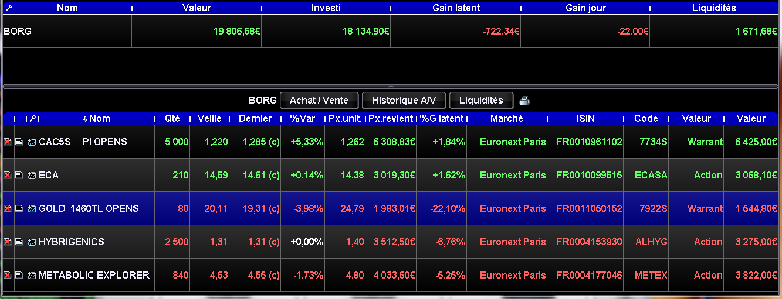Image resolution: width=782 pixels, height=299 pixels.
Task: Delete the CAC5S PI OPENS row via red X
Action: coord(8,142)
